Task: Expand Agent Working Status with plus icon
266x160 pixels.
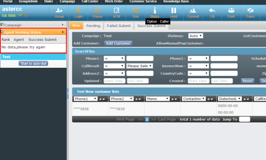Action: pyautogui.click(x=63, y=32)
